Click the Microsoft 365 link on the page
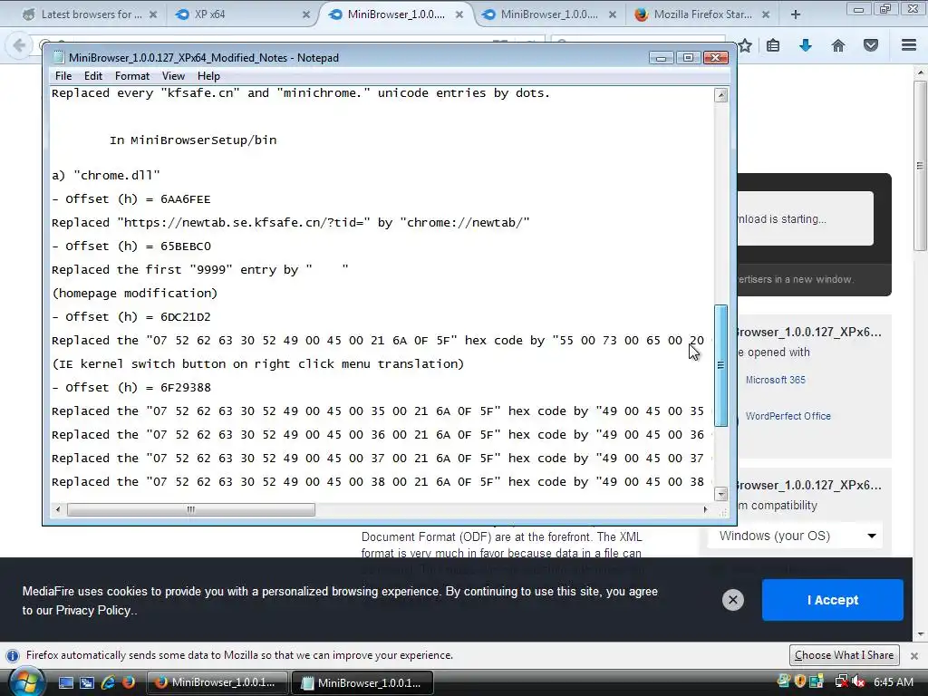This screenshot has height=696, width=928. (x=776, y=380)
